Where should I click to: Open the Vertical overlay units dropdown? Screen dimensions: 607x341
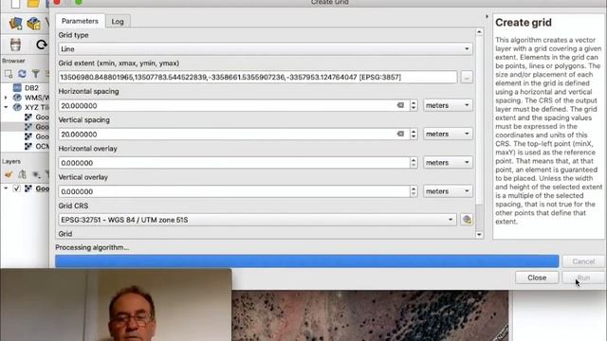[x=448, y=191]
